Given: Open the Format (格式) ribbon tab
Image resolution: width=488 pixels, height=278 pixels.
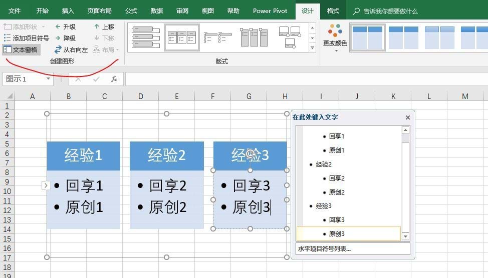Looking at the screenshot, I should point(333,10).
